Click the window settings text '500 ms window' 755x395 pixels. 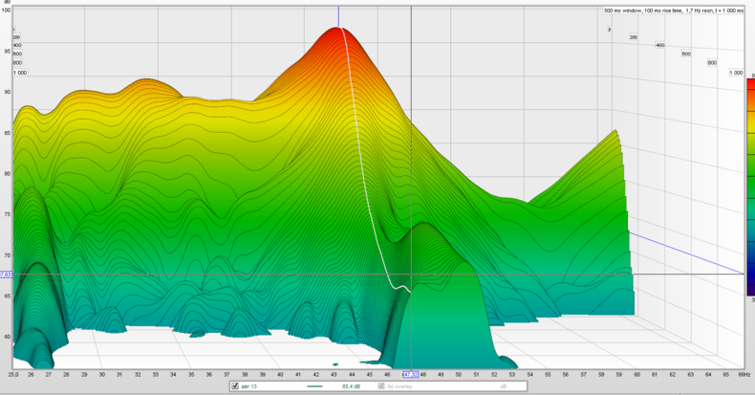click(x=623, y=11)
